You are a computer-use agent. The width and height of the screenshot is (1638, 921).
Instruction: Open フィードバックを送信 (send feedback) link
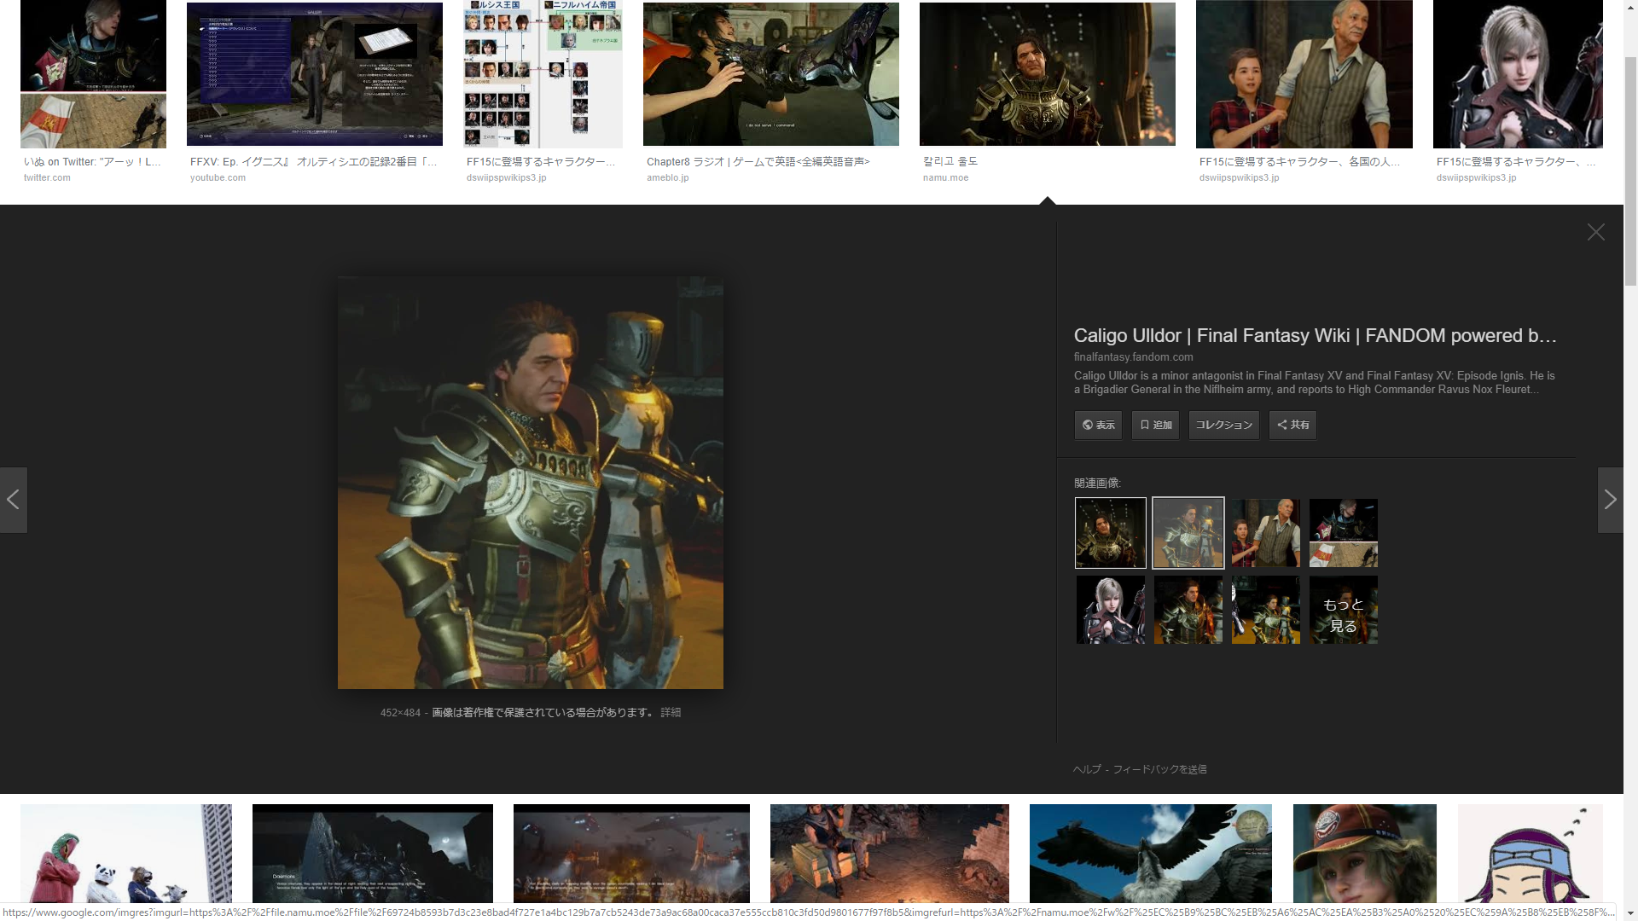[x=1159, y=769]
